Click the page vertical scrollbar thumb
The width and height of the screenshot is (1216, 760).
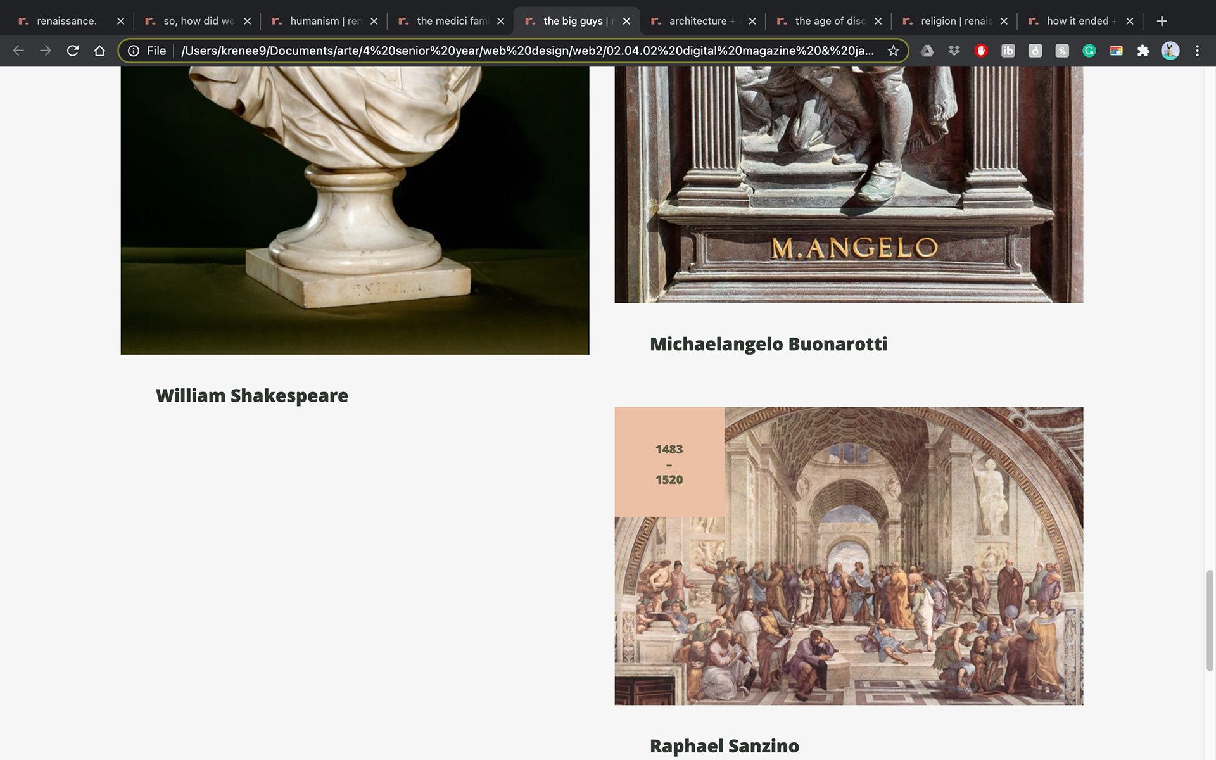coord(1210,621)
